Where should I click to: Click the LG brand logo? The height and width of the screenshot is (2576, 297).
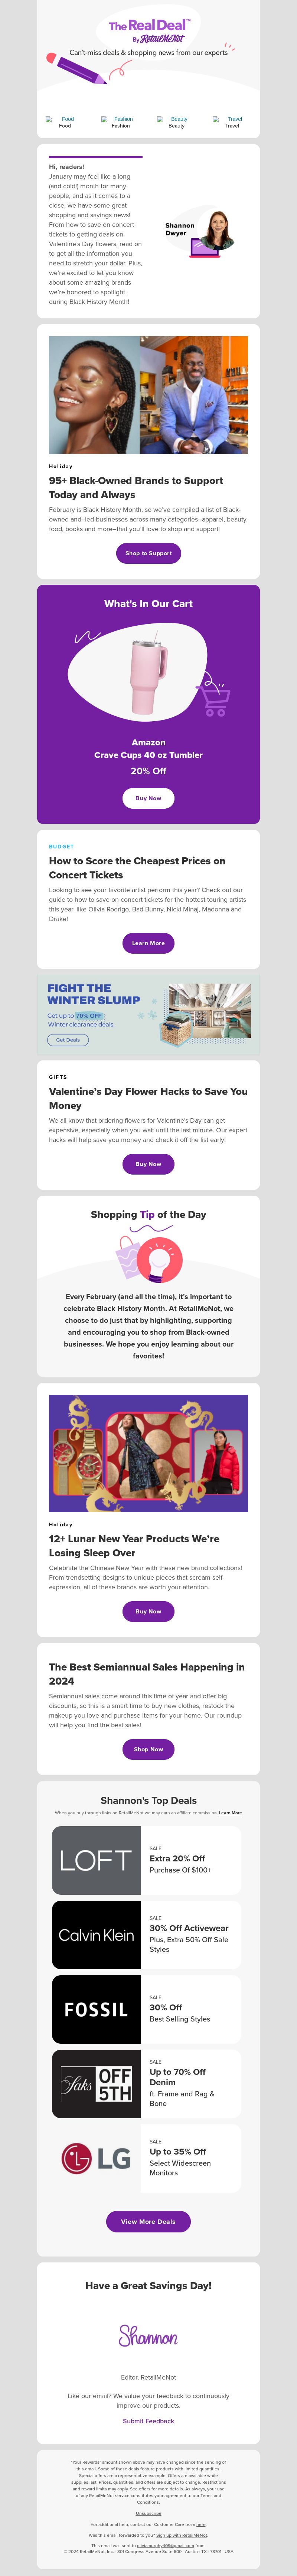pos(96,2158)
